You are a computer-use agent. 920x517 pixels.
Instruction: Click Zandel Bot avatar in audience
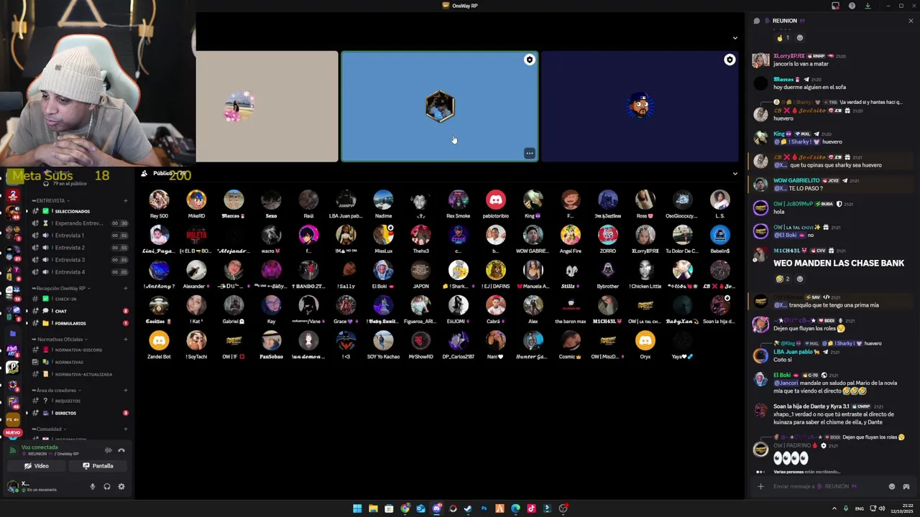tap(159, 340)
